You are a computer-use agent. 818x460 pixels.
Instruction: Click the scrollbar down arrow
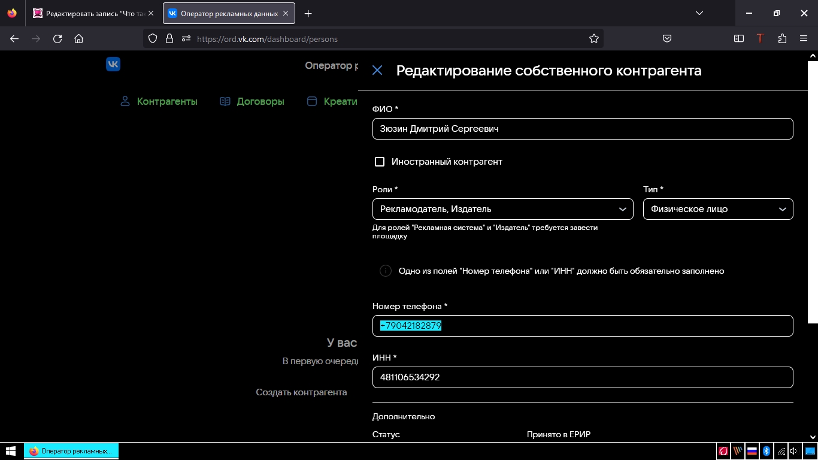[x=813, y=437]
